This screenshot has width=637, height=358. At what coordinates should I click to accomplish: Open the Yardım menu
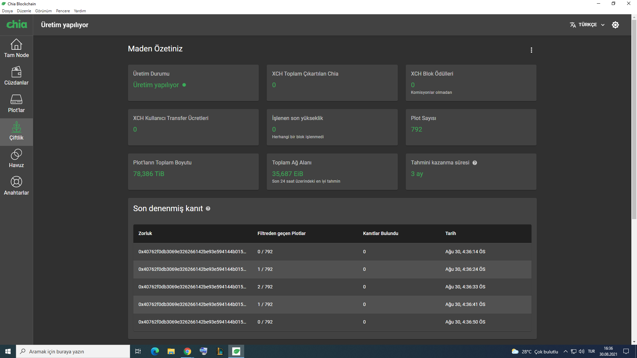pos(80,11)
